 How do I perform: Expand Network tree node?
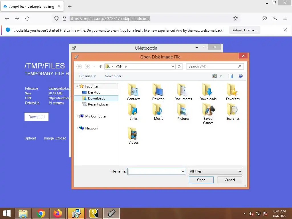[77, 128]
